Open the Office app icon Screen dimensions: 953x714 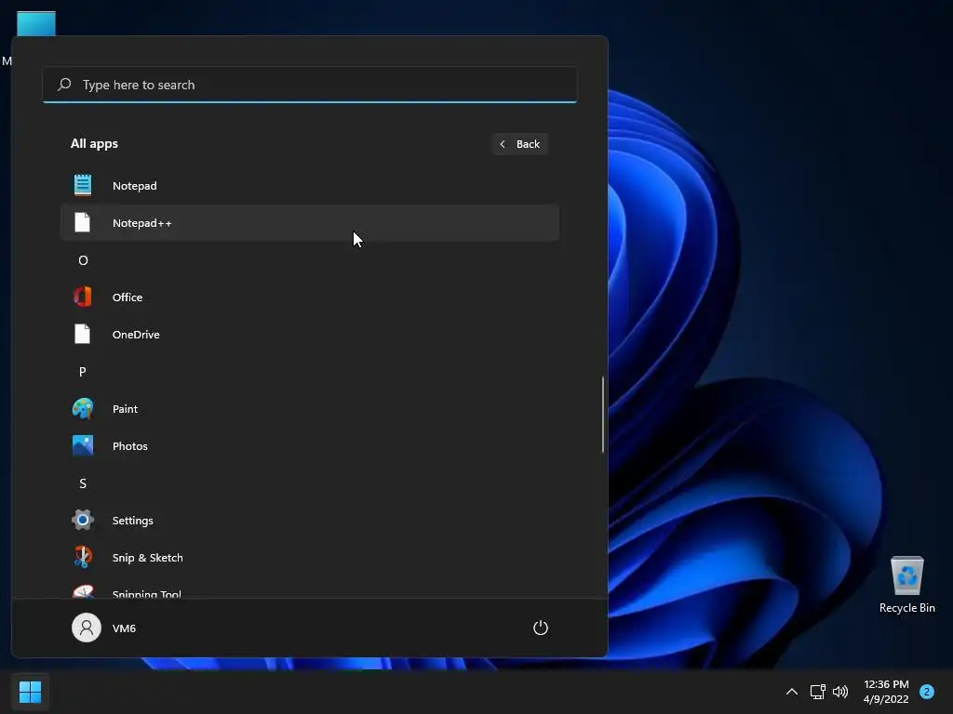[x=83, y=297]
